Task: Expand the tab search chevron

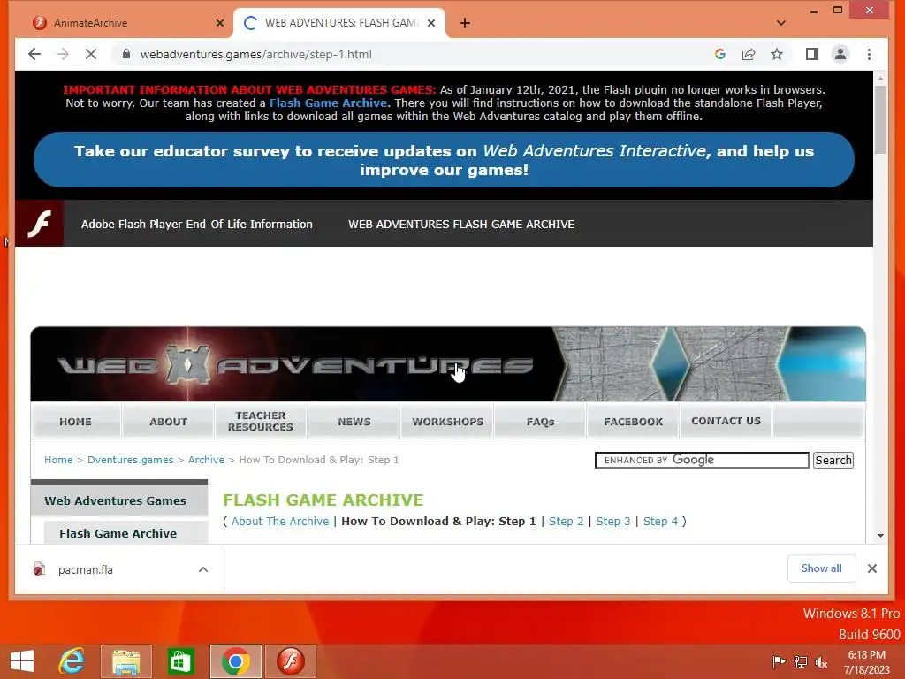Action: 781,23
